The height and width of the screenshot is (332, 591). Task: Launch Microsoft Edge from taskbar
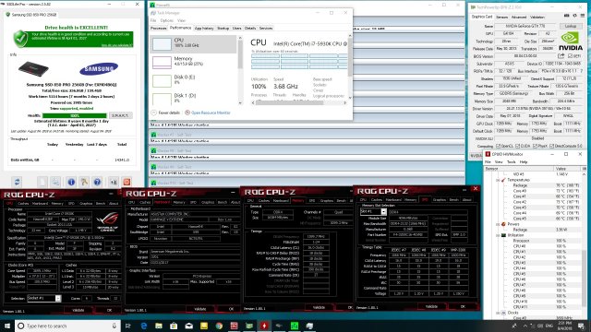[x=144, y=326]
